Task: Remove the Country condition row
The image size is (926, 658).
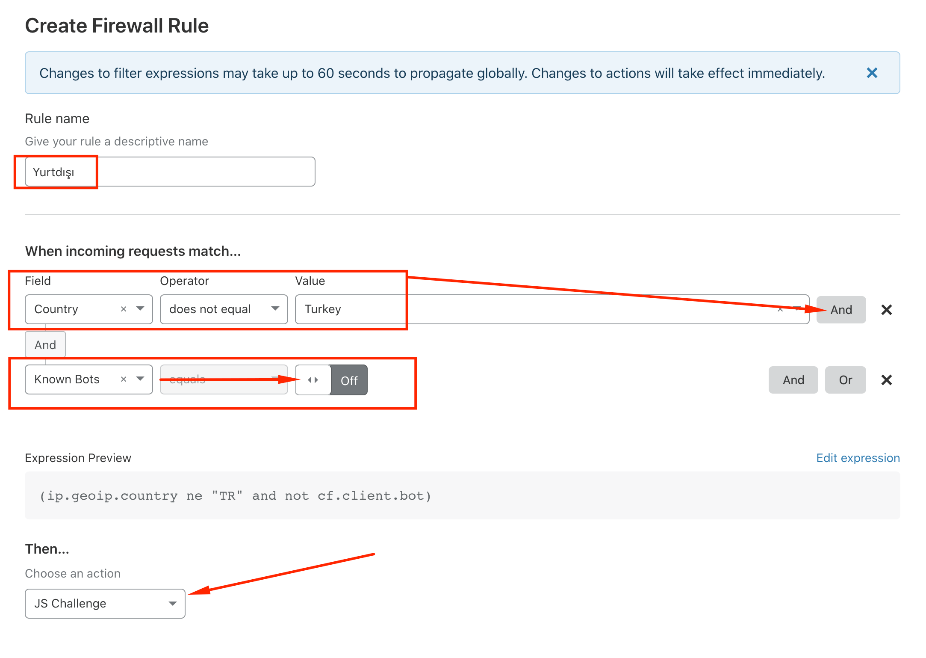Action: click(886, 310)
